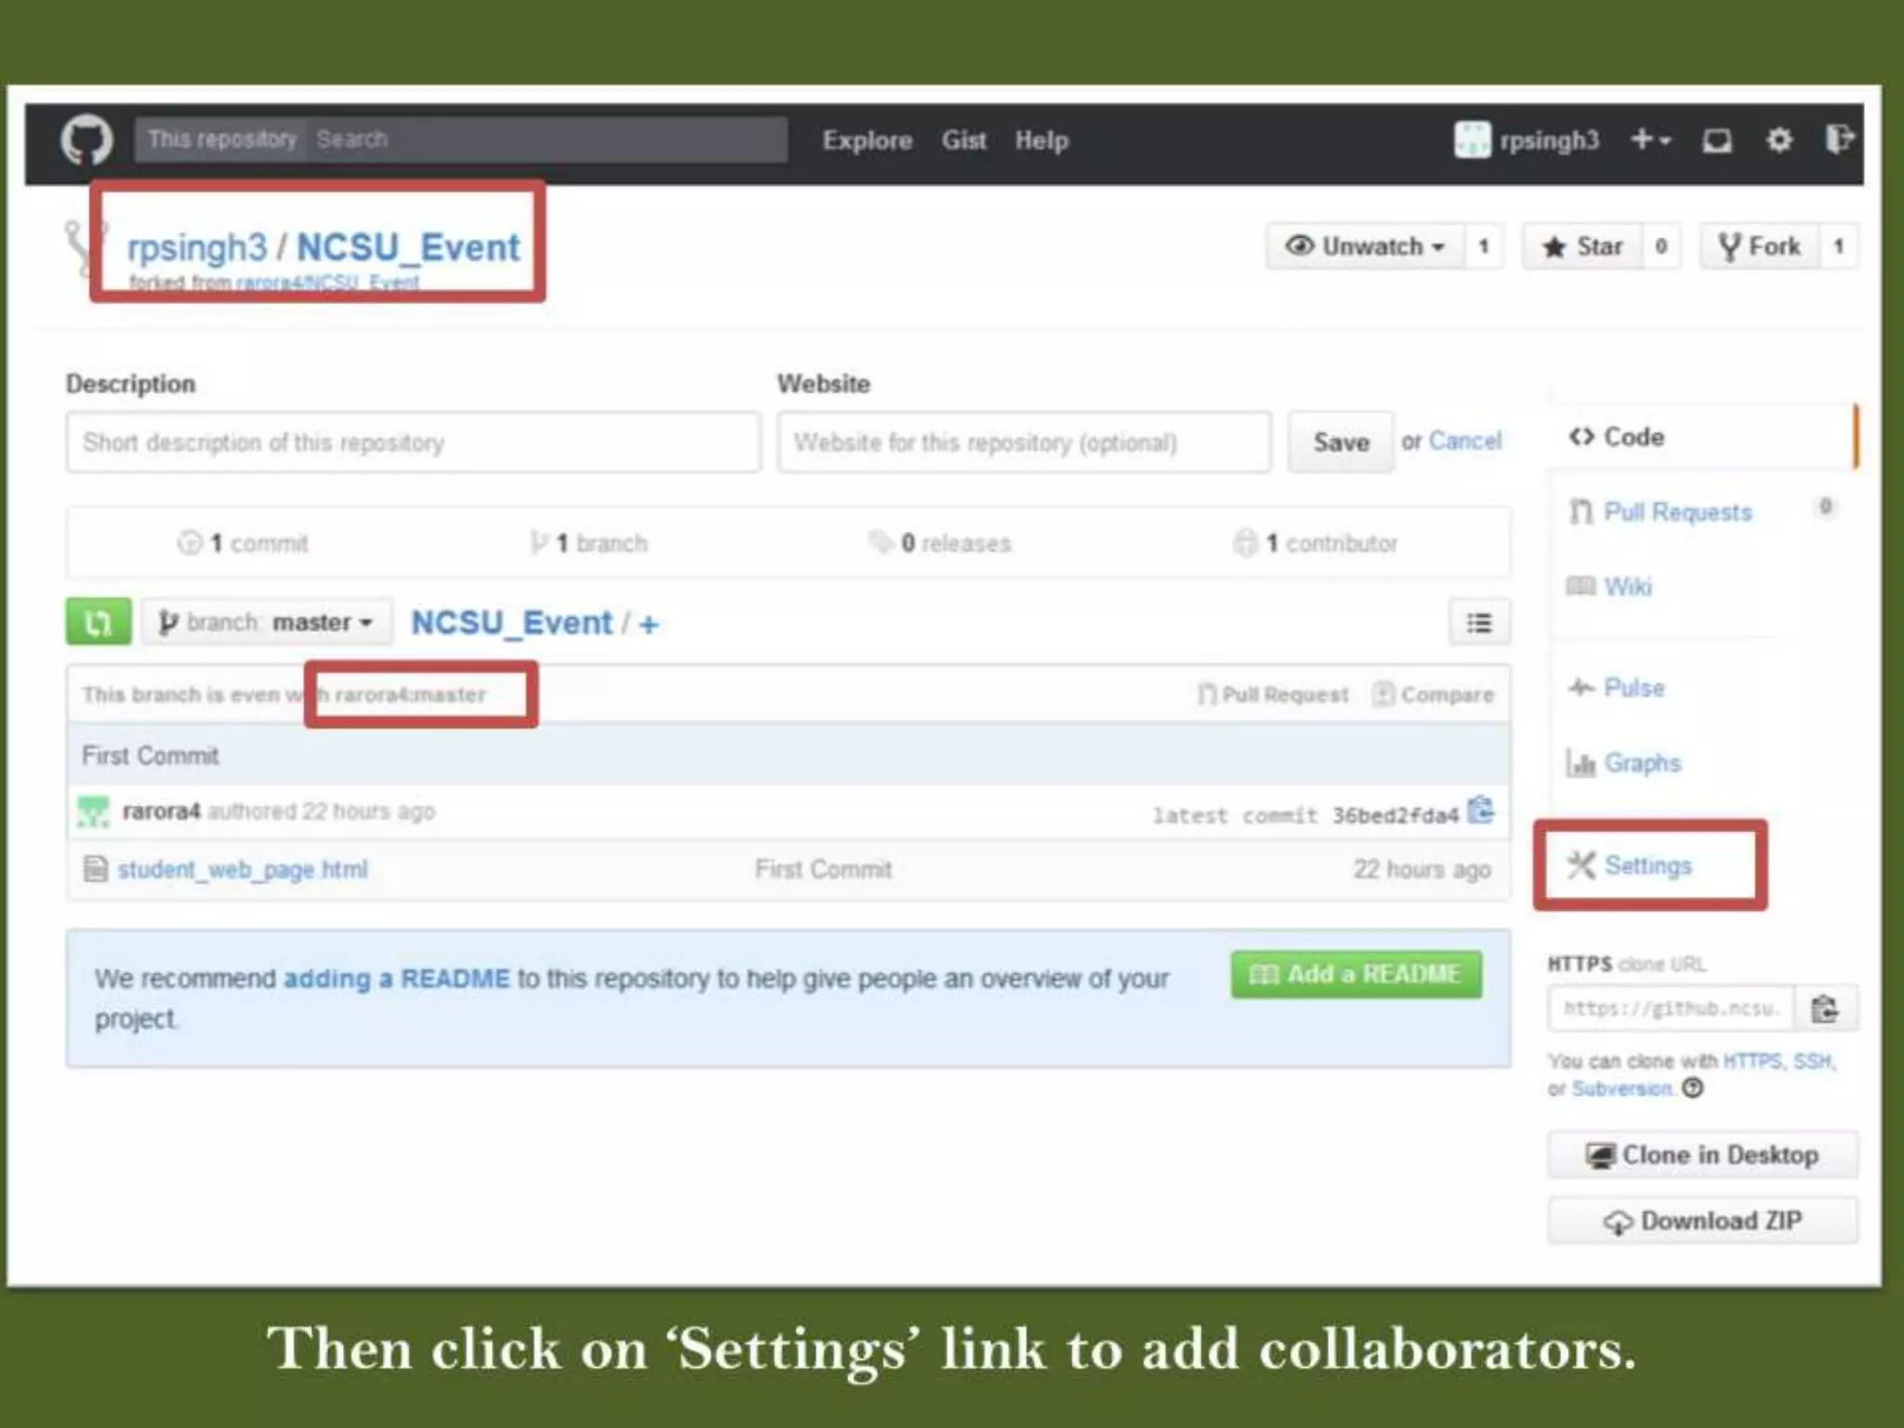Click green compare and review button
The height and width of the screenshot is (1428, 1904).
point(99,622)
